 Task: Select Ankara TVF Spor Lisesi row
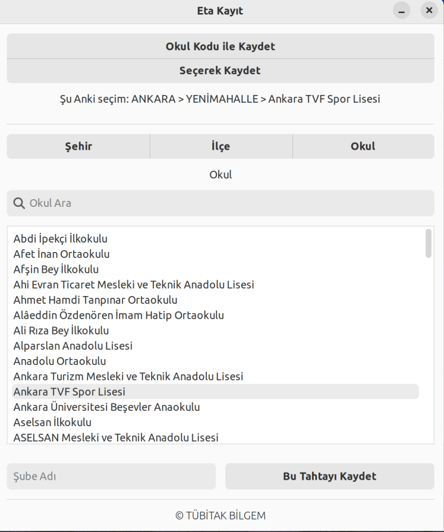70,392
